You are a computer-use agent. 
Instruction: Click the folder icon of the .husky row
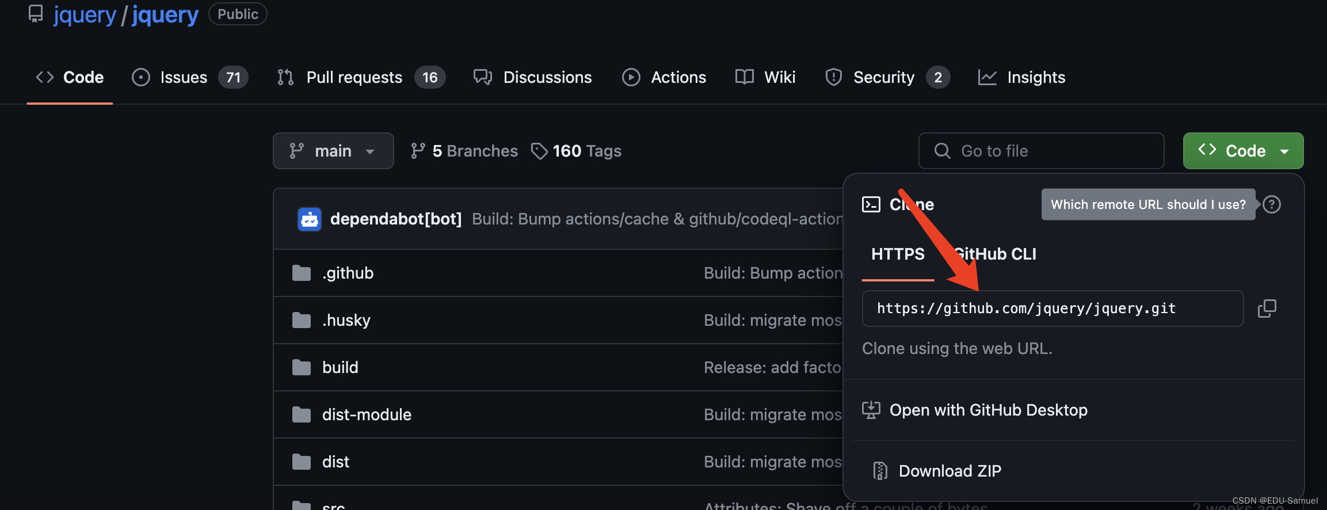(x=302, y=320)
